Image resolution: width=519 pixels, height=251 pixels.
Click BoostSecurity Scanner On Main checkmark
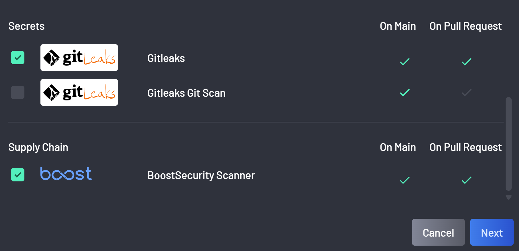click(x=405, y=180)
